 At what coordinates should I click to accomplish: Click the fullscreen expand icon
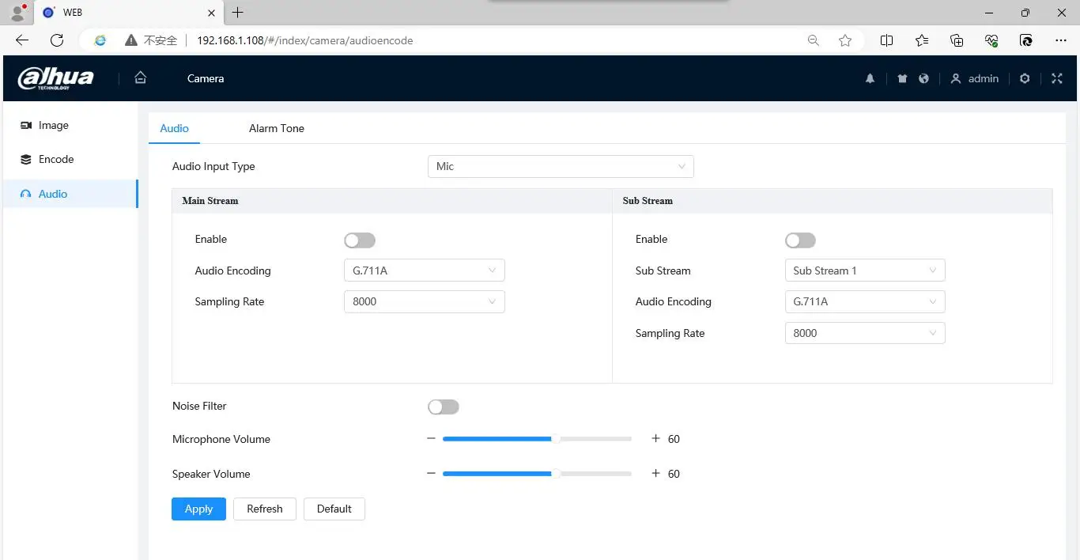point(1057,78)
